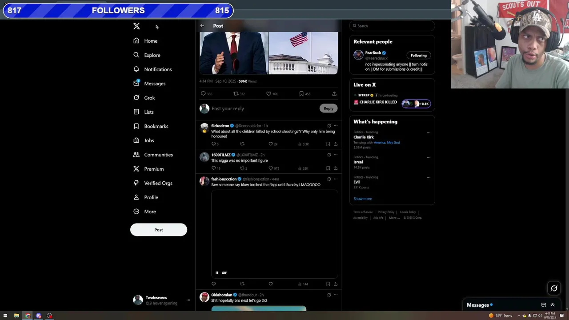The image size is (569, 320).
Task: Open more options for Evil trend
Action: click(x=429, y=177)
